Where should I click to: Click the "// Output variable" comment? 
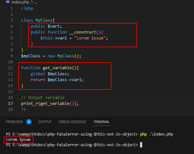pos(43,98)
